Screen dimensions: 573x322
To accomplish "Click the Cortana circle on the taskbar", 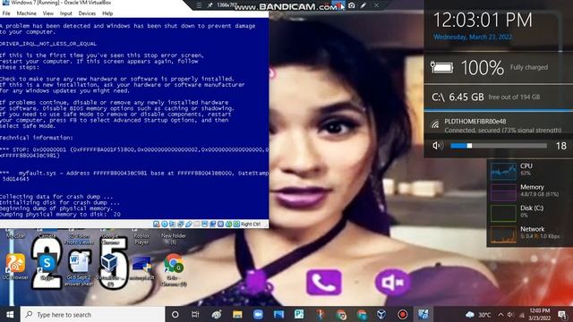I will pyautogui.click(x=175, y=314).
